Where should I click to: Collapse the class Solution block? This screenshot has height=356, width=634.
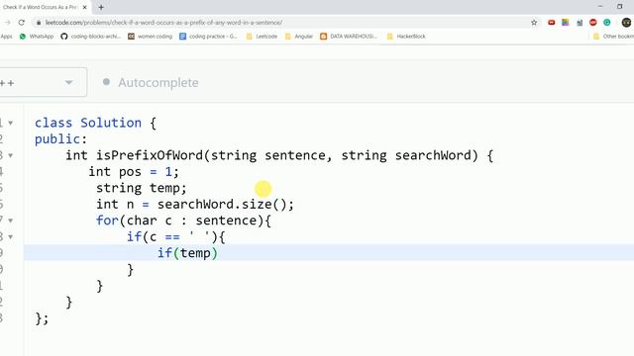(11, 123)
